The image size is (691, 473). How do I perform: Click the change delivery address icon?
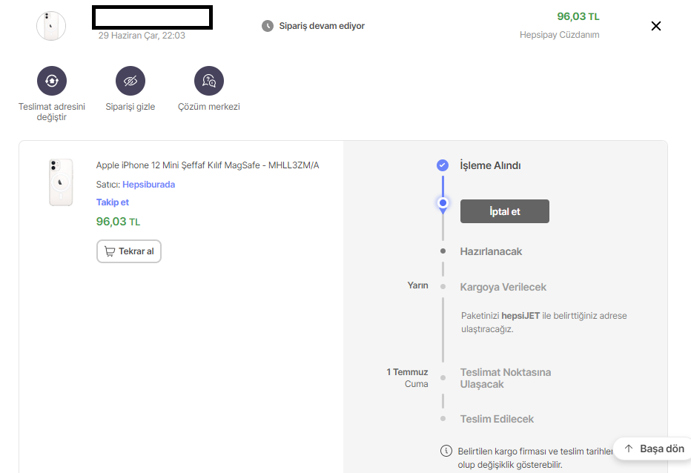pos(52,81)
